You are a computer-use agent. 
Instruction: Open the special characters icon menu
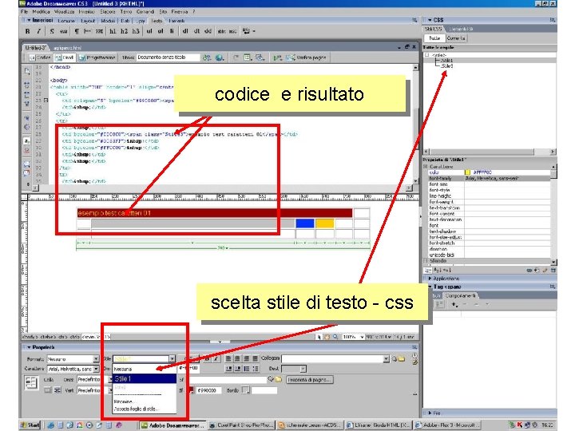[248, 31]
